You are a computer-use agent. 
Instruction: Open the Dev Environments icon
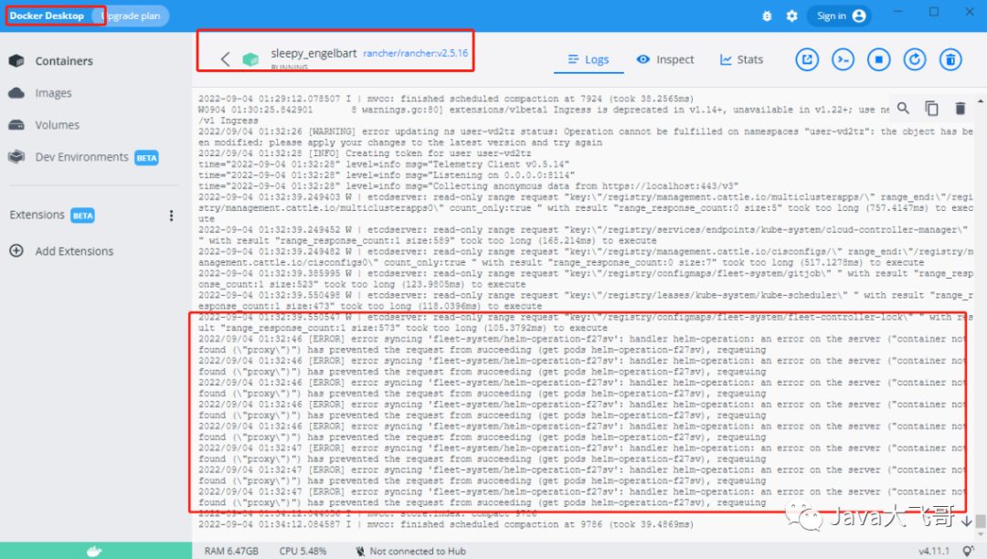pyautogui.click(x=16, y=156)
